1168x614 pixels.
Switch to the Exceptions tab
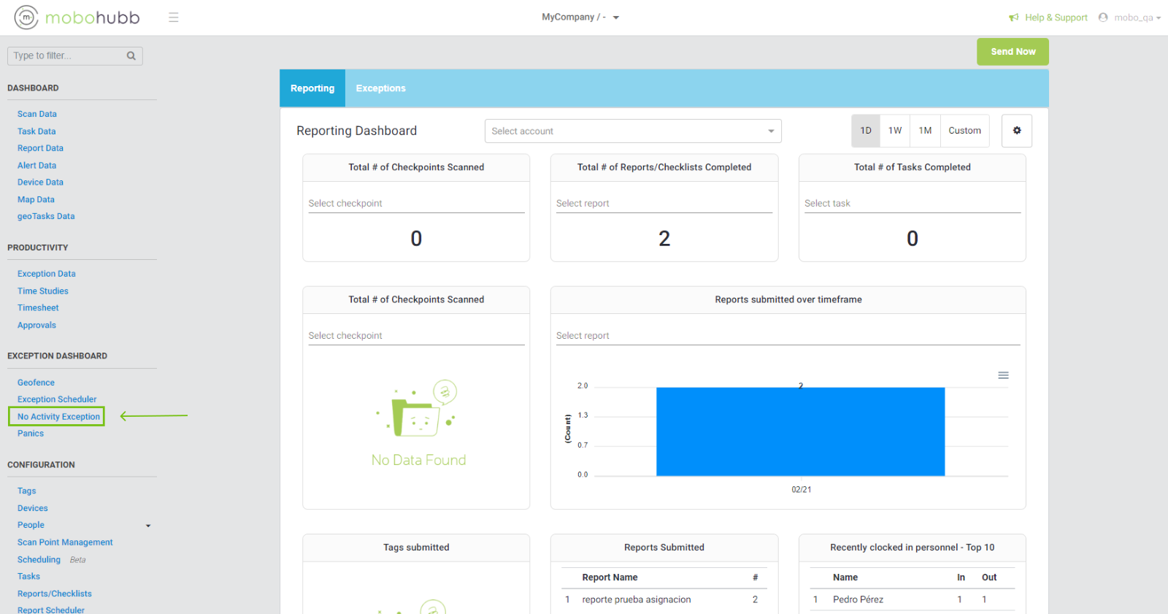(x=380, y=88)
